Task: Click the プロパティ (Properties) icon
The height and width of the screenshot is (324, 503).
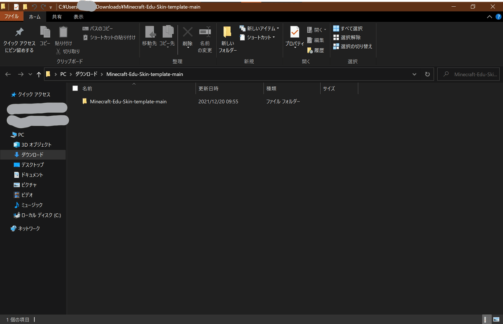Action: click(x=295, y=37)
